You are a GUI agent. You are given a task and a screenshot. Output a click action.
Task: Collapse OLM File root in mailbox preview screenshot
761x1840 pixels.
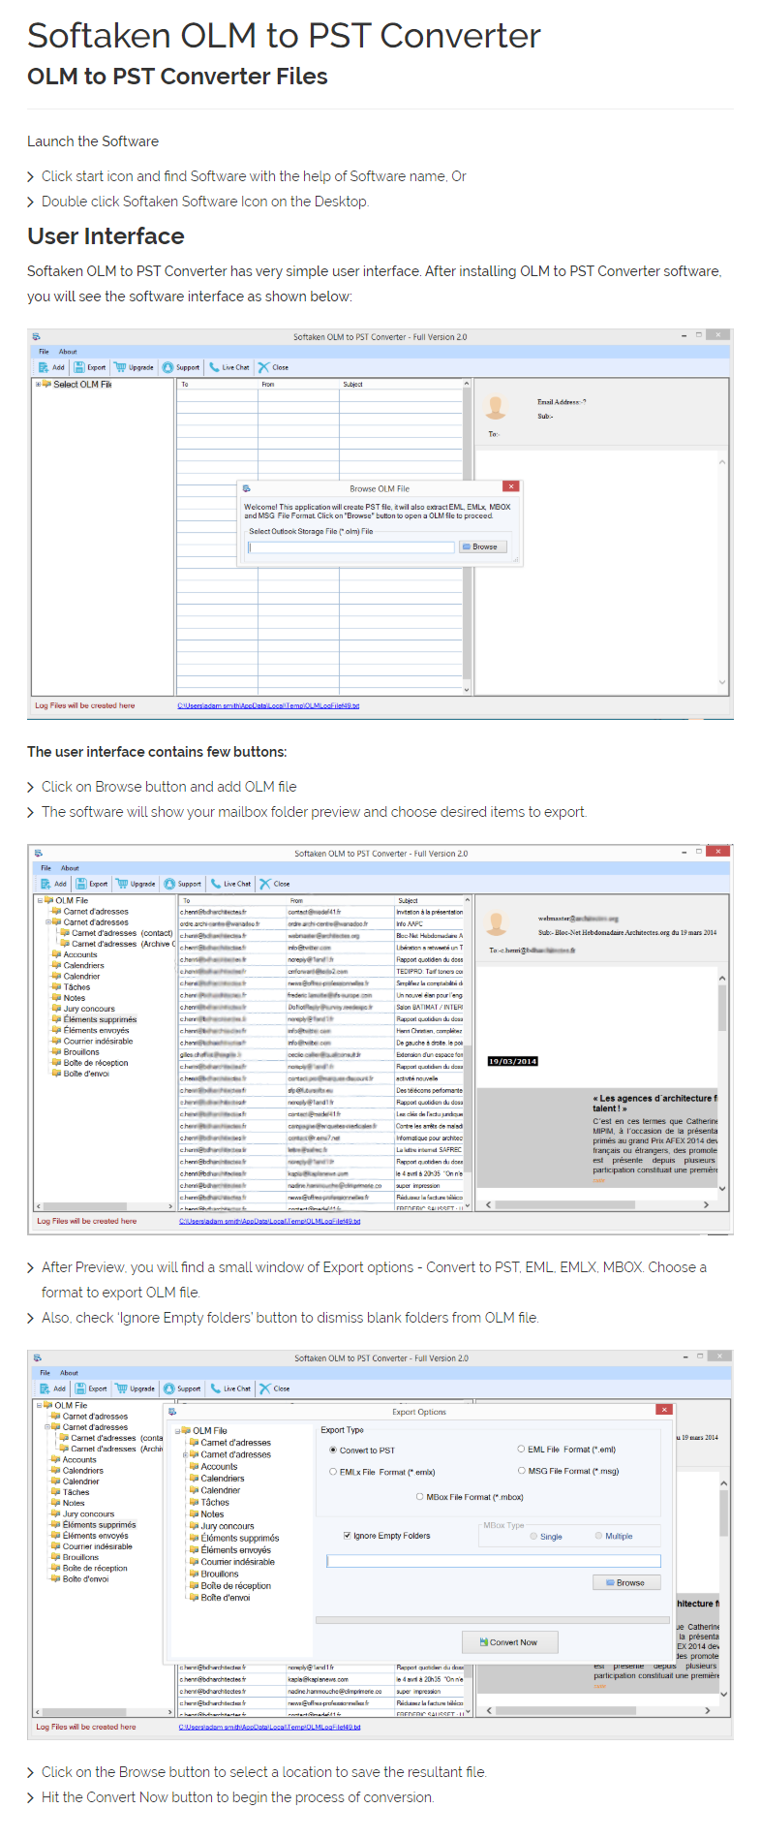pyautogui.click(x=40, y=901)
